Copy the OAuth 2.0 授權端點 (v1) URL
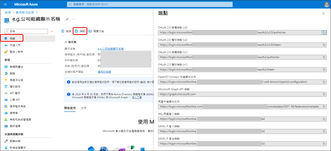 tap(324, 57)
